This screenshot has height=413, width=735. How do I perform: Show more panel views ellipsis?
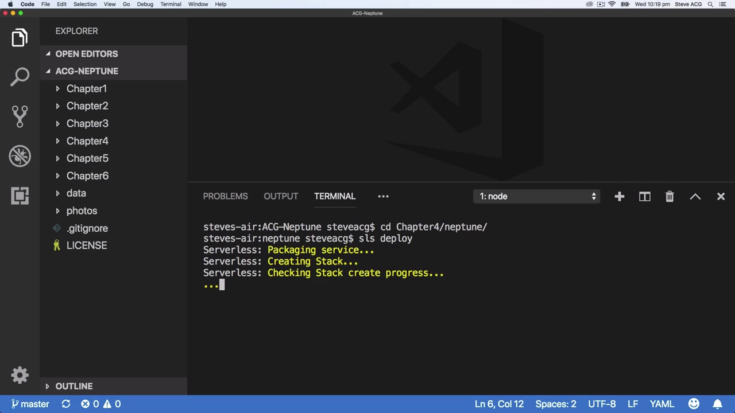click(x=383, y=196)
